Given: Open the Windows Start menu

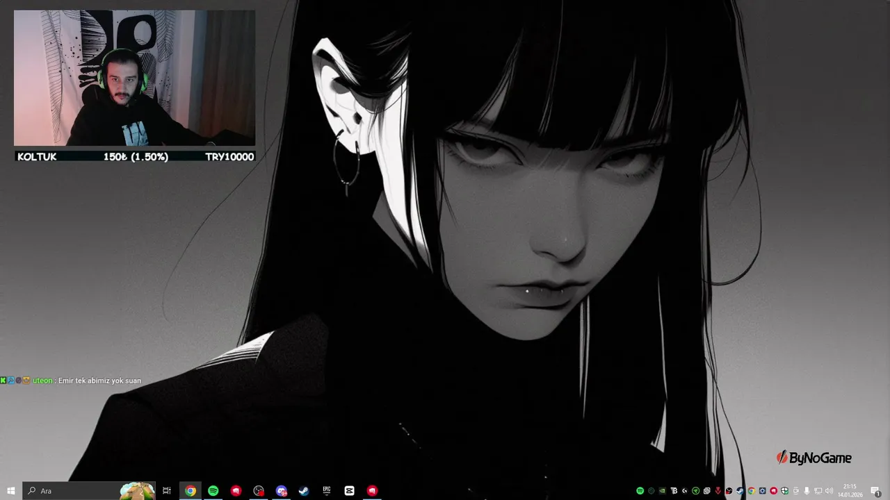Looking at the screenshot, I should (11, 491).
